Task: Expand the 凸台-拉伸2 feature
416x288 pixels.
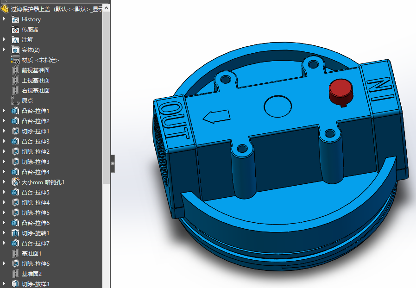Action: 4,121
